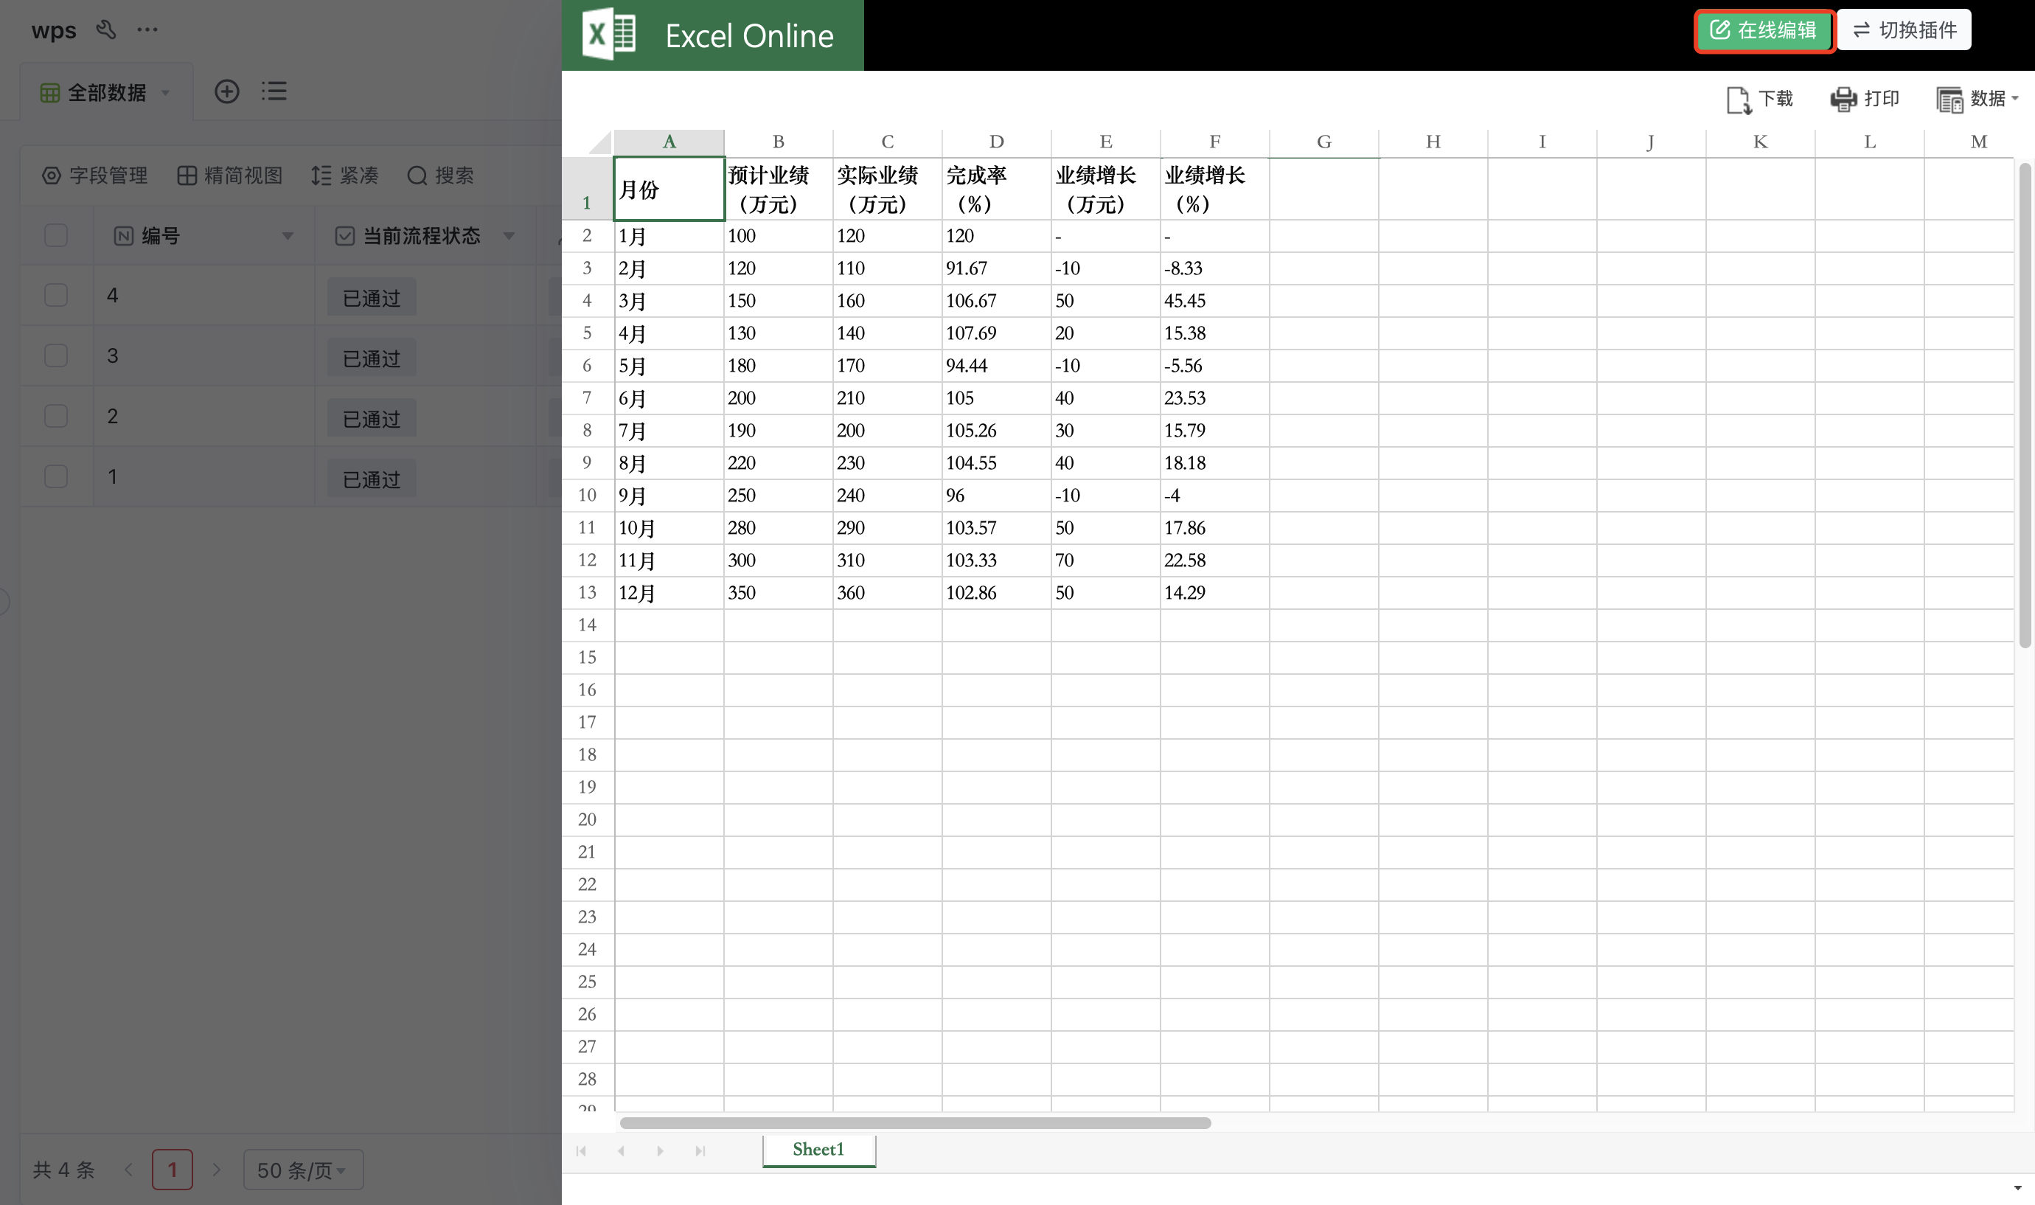Viewport: 2035px width, 1205px height.
Task: Click the bottom-right small dropdown arrow
Action: 2017,1188
